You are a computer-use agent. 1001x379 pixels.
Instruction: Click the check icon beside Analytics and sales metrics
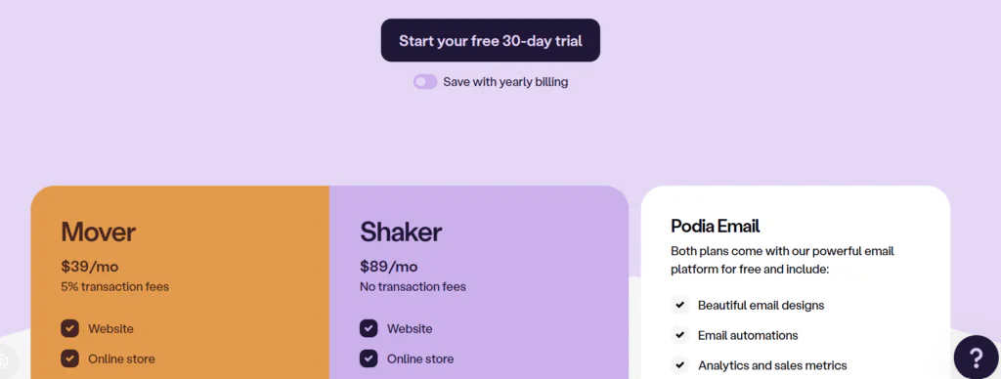point(680,365)
